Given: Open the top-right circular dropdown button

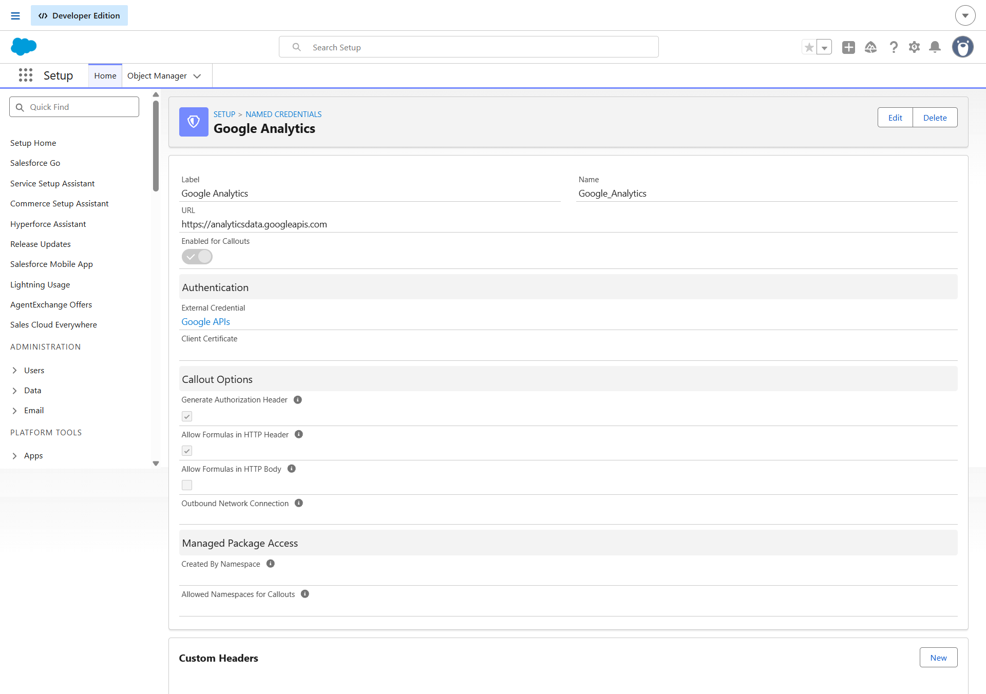Looking at the screenshot, I should pyautogui.click(x=965, y=15).
